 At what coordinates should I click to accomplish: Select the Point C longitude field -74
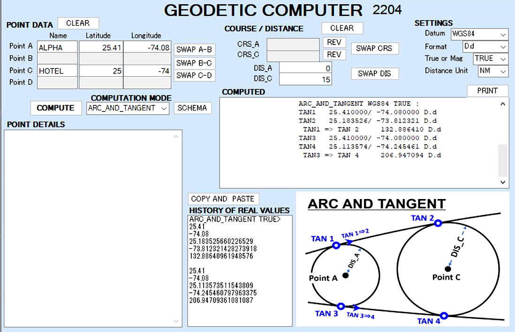[x=147, y=71]
